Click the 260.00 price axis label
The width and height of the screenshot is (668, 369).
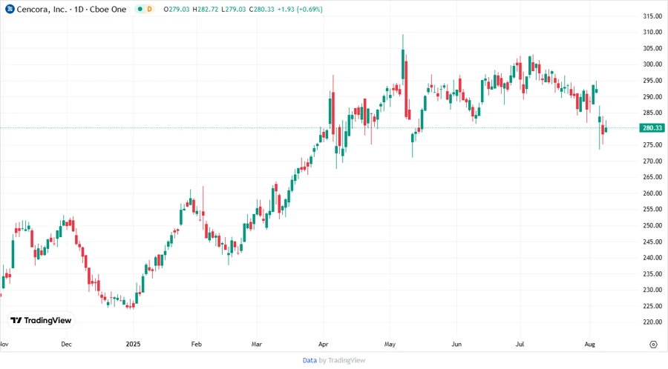click(652, 193)
